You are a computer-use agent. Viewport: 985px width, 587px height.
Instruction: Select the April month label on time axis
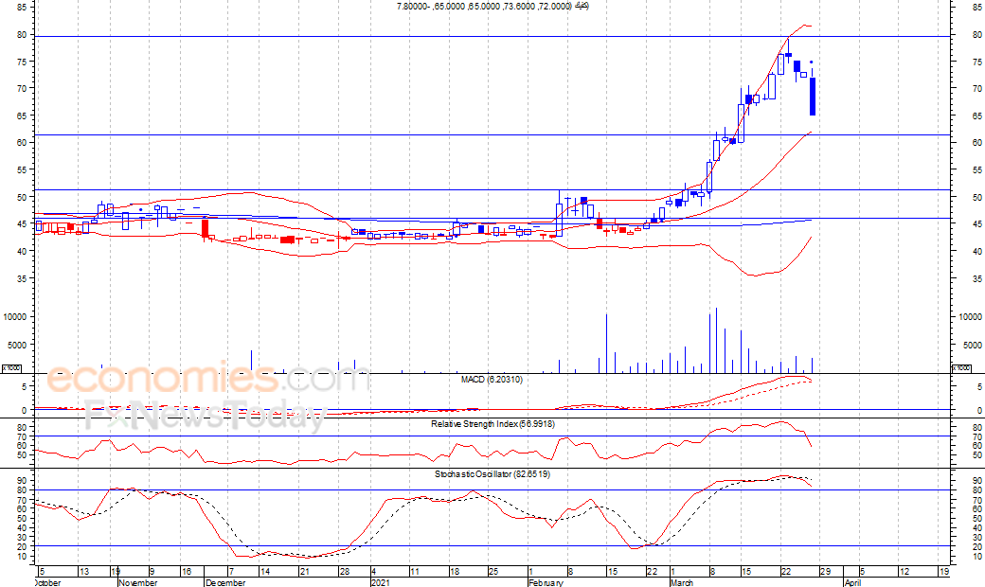click(852, 582)
